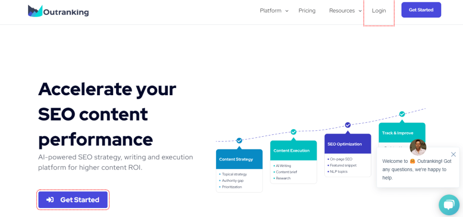
Task: Select the SEO Optimization card header
Action: point(348,143)
